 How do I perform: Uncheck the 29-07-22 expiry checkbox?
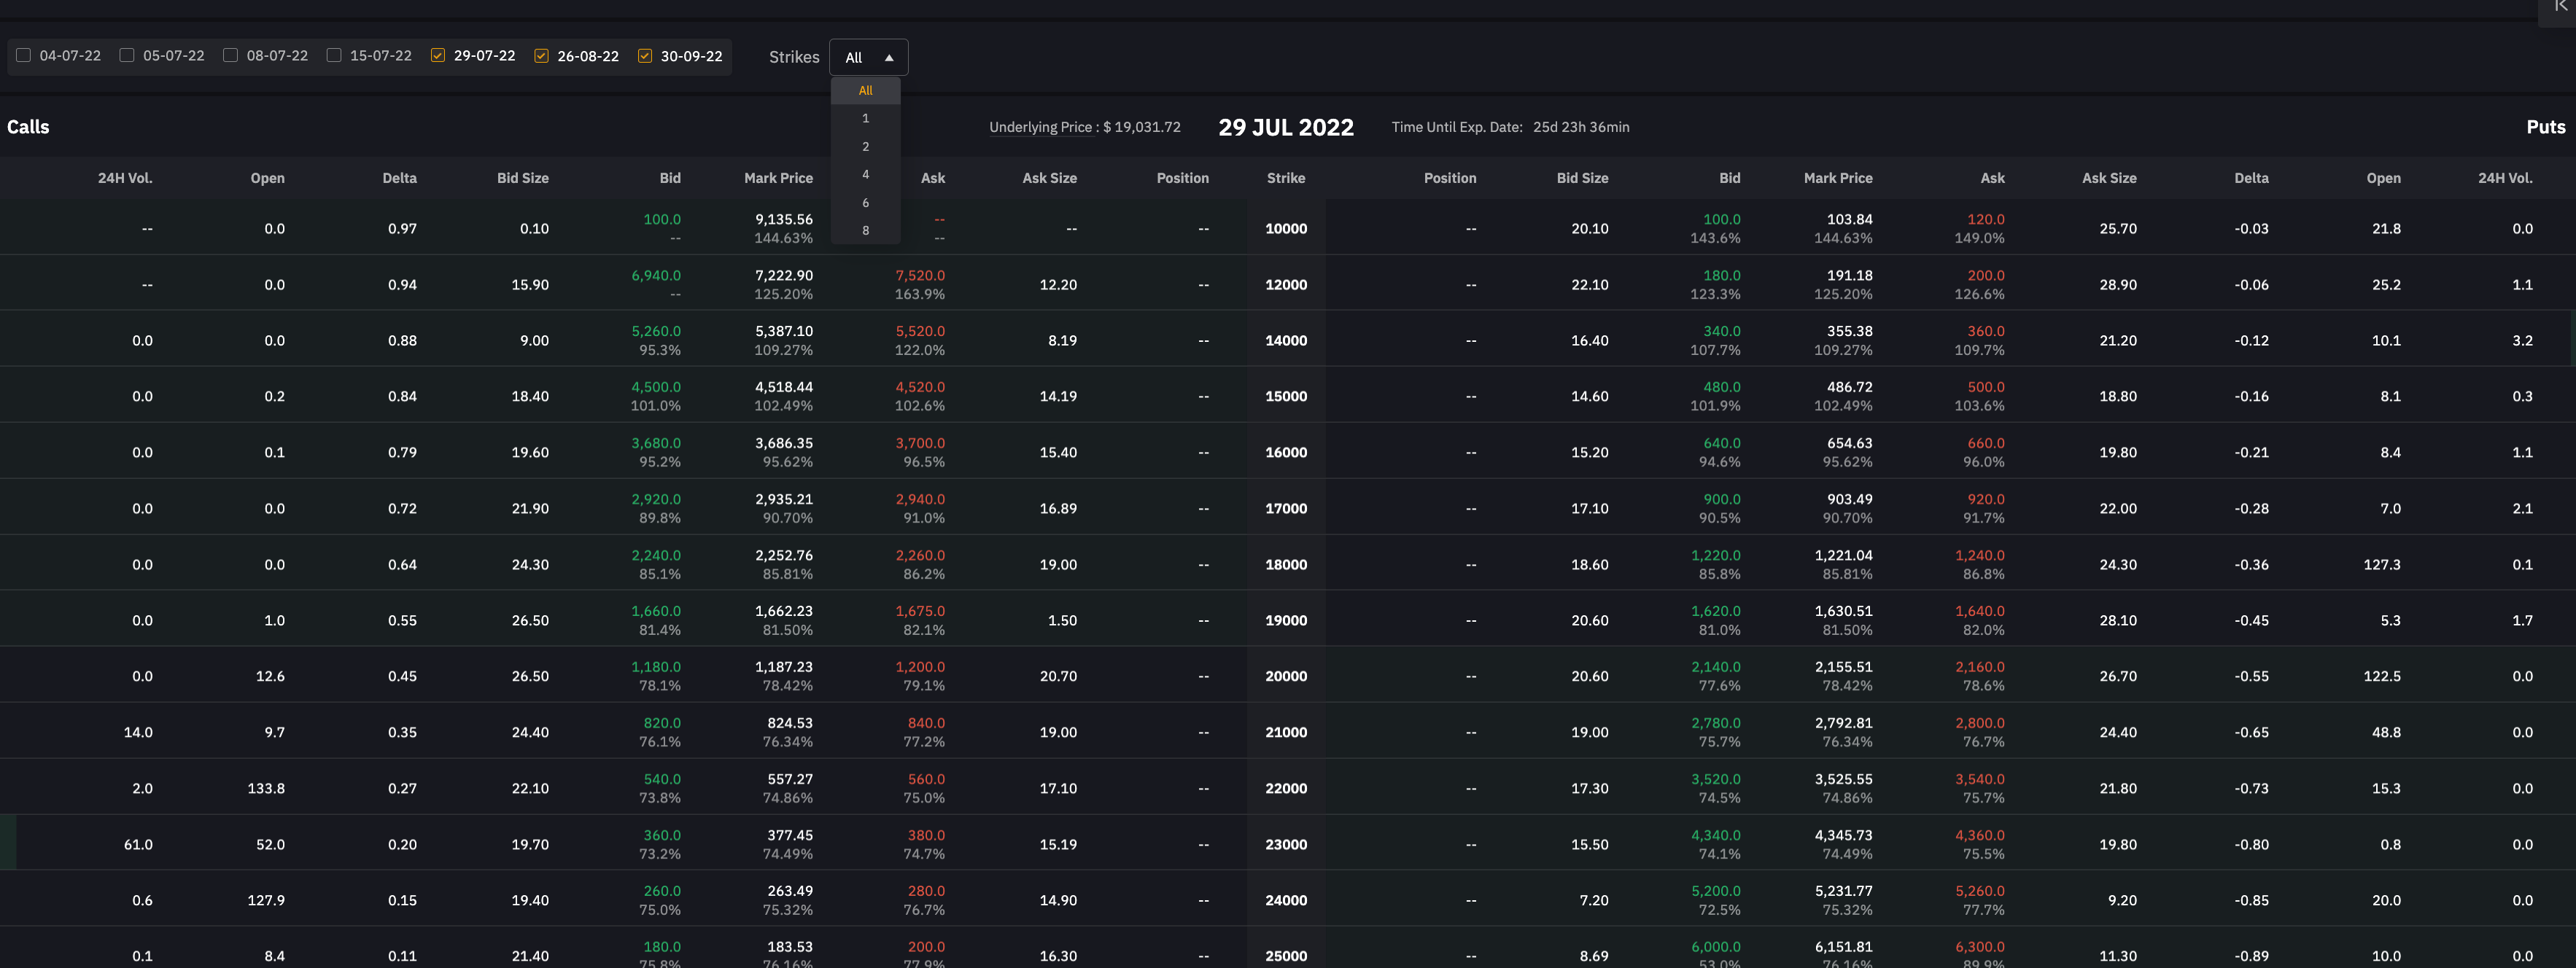click(x=438, y=56)
